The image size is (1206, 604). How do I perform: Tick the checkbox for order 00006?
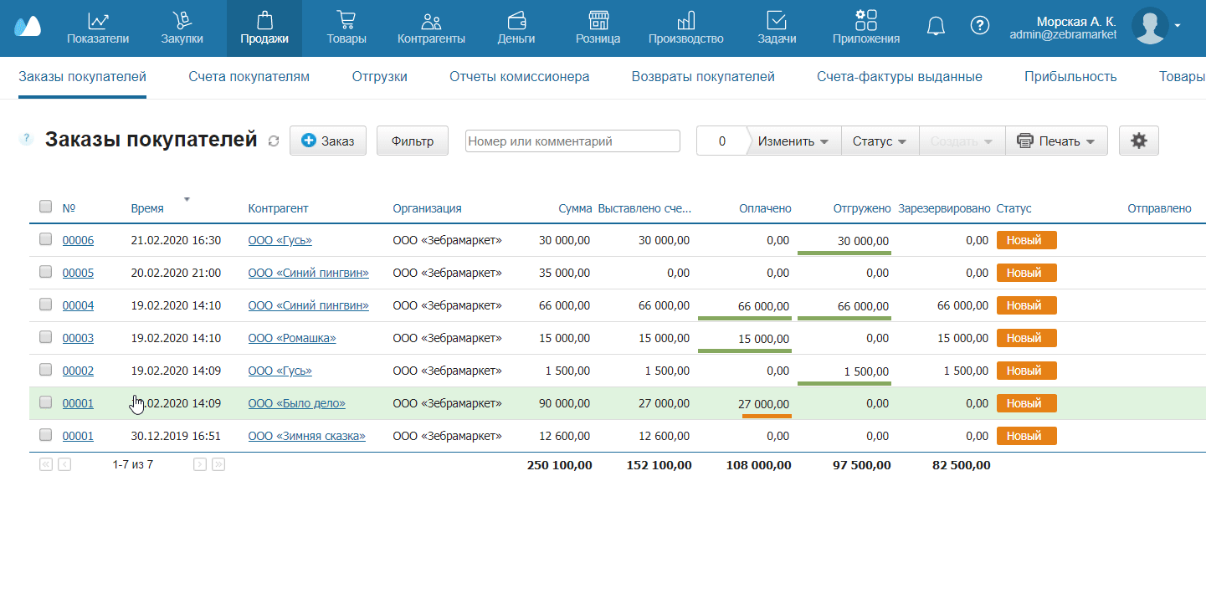coord(46,240)
